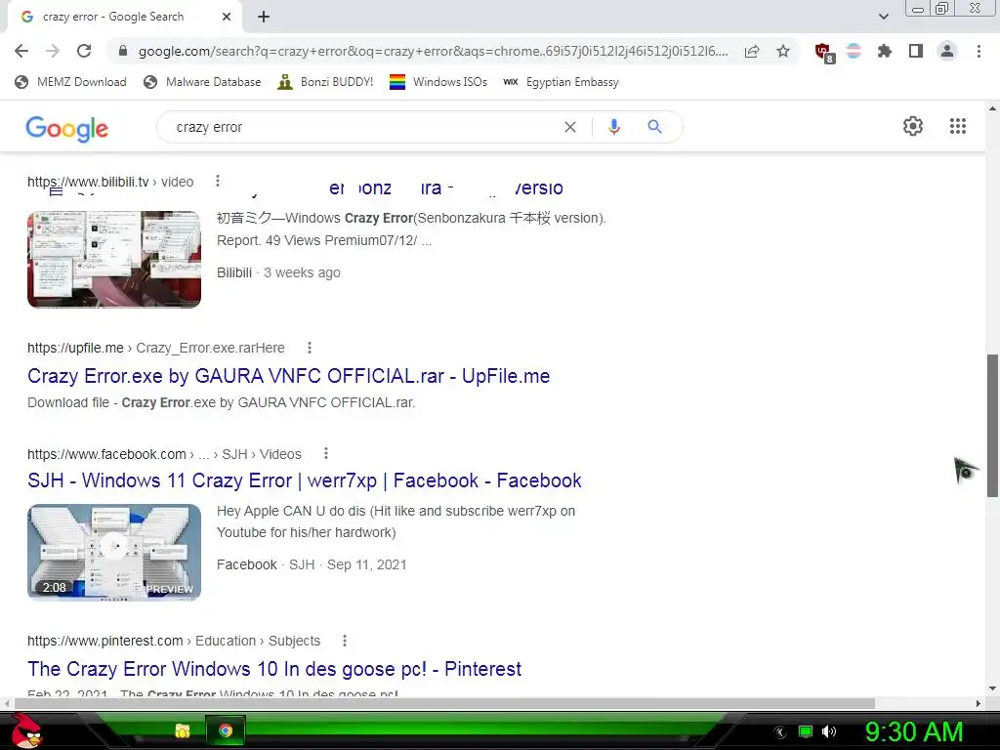Open the Angry Birds start button
Viewport: 1000px width, 750px height.
[26, 730]
